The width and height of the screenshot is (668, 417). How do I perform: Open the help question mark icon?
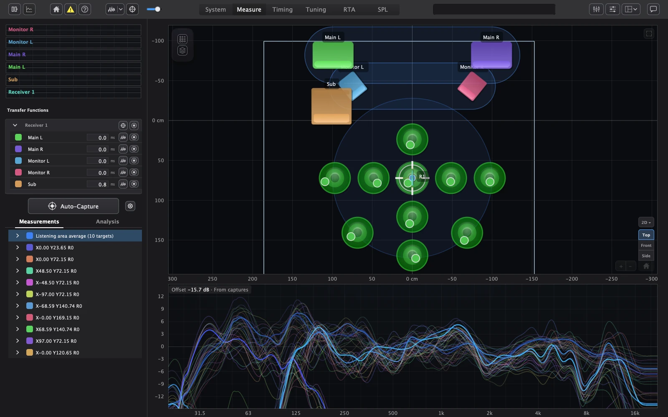click(85, 9)
